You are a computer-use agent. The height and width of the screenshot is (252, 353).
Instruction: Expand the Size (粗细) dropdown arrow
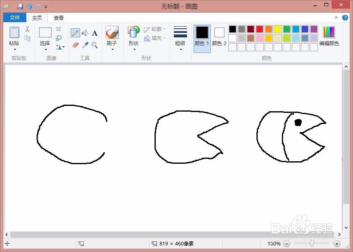[181, 49]
